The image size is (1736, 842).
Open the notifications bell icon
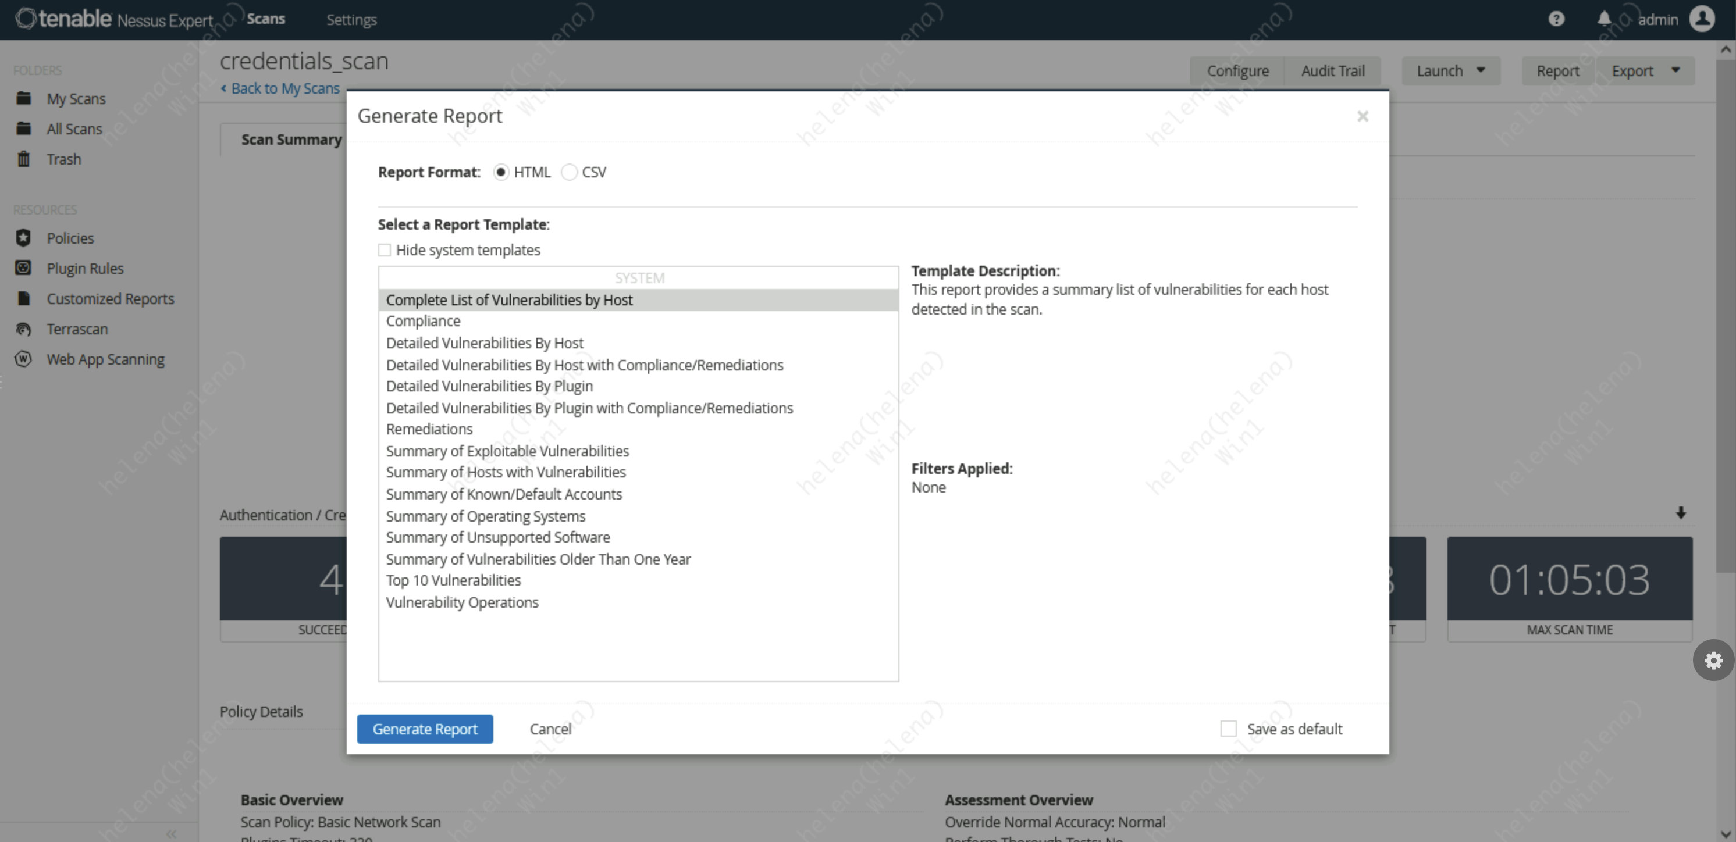(1604, 19)
